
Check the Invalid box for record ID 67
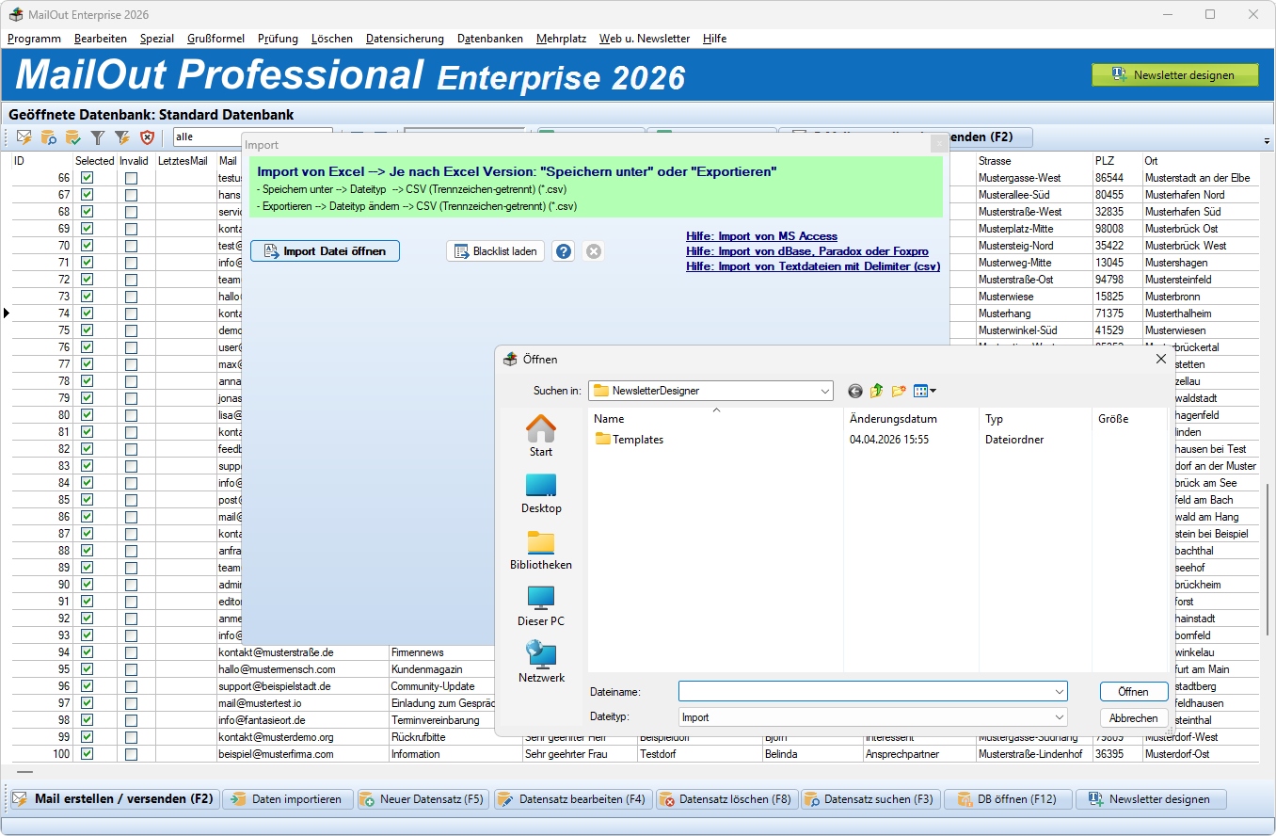coord(131,195)
